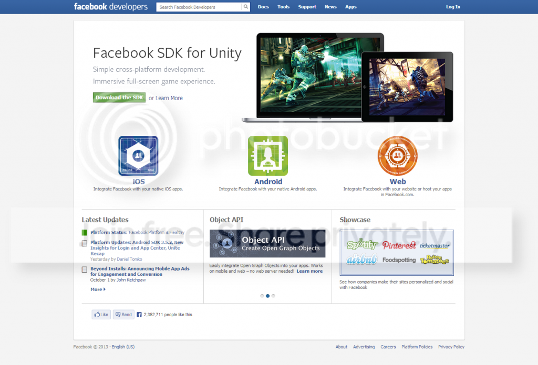This screenshot has width=538, height=365.
Task: Click the '2,352,711 people like this' text
Action: 169,314
